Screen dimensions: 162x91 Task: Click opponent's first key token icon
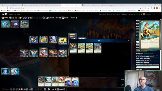coord(10,18)
